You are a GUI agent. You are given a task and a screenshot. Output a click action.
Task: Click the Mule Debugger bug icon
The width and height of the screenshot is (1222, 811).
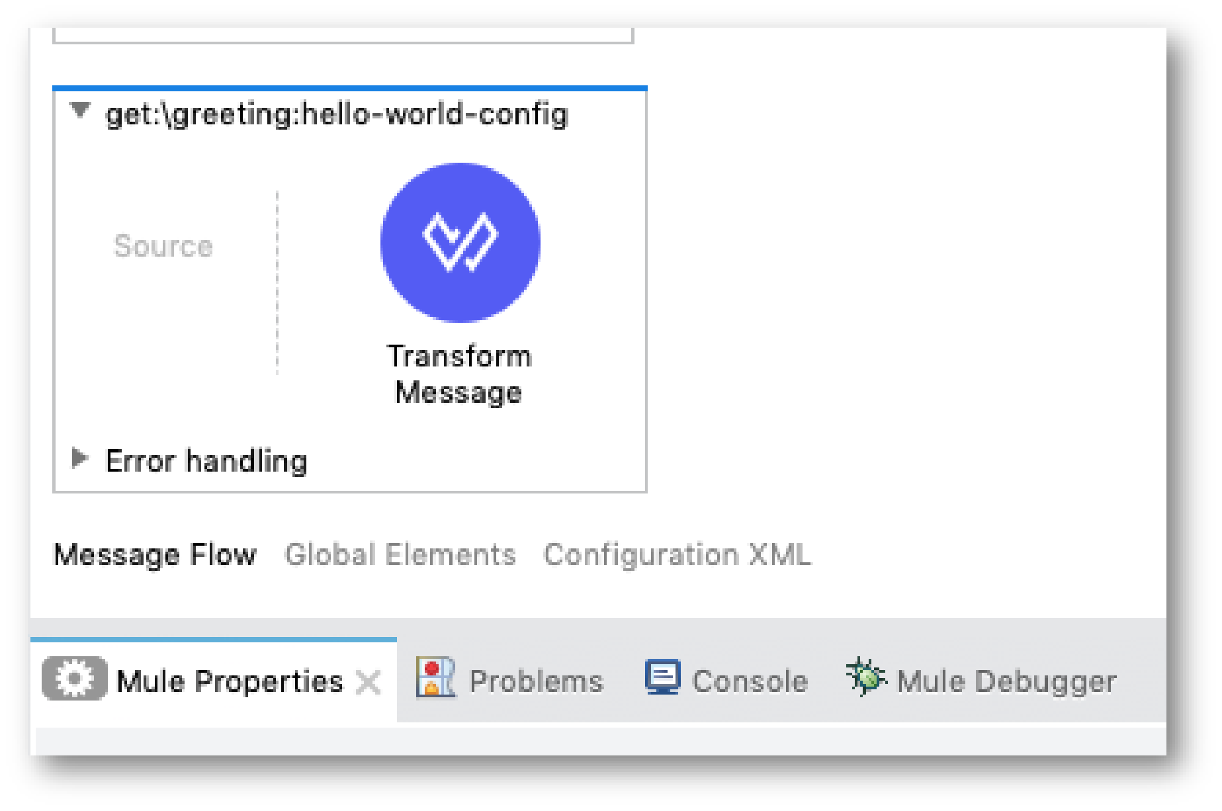(865, 676)
